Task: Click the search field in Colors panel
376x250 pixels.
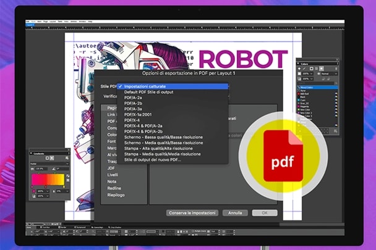Action: pyautogui.click(x=315, y=83)
